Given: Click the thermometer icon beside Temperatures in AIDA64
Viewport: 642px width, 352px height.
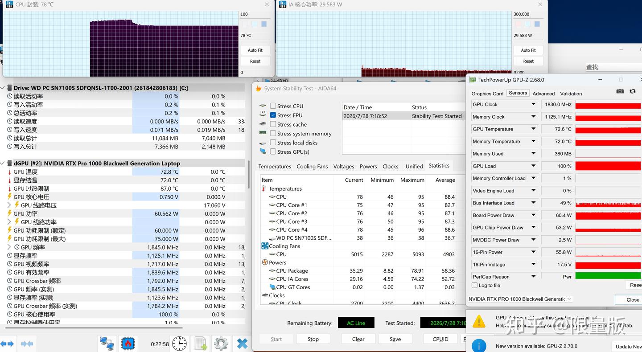Looking at the screenshot, I should 264,188.
